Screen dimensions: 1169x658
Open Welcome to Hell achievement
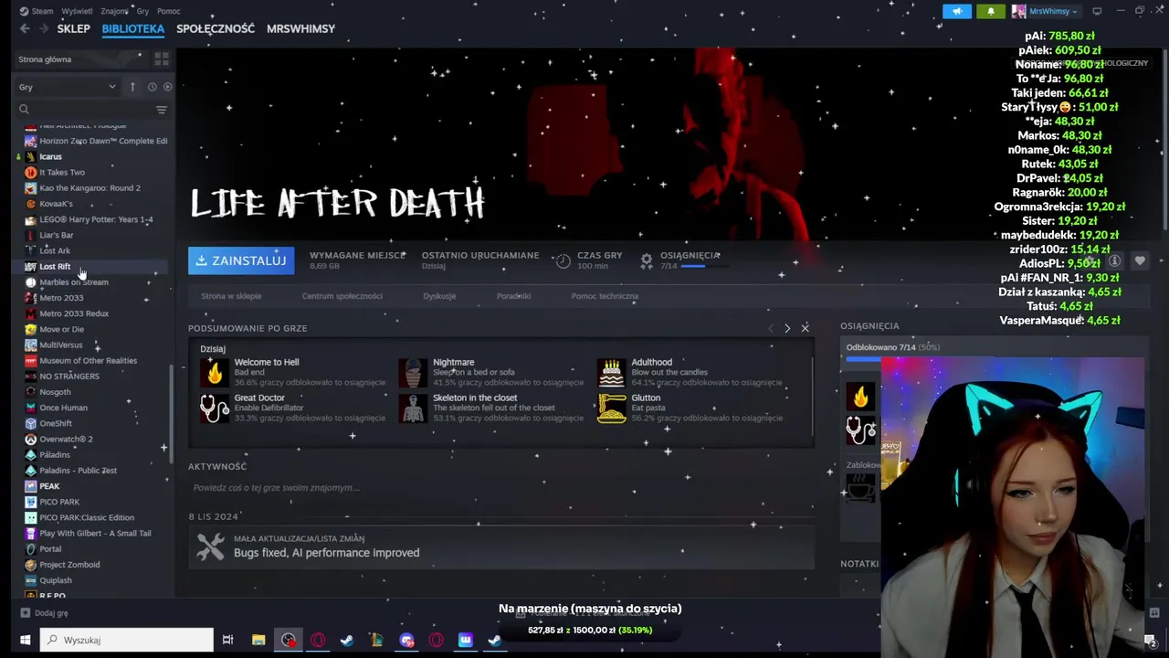[215, 372]
